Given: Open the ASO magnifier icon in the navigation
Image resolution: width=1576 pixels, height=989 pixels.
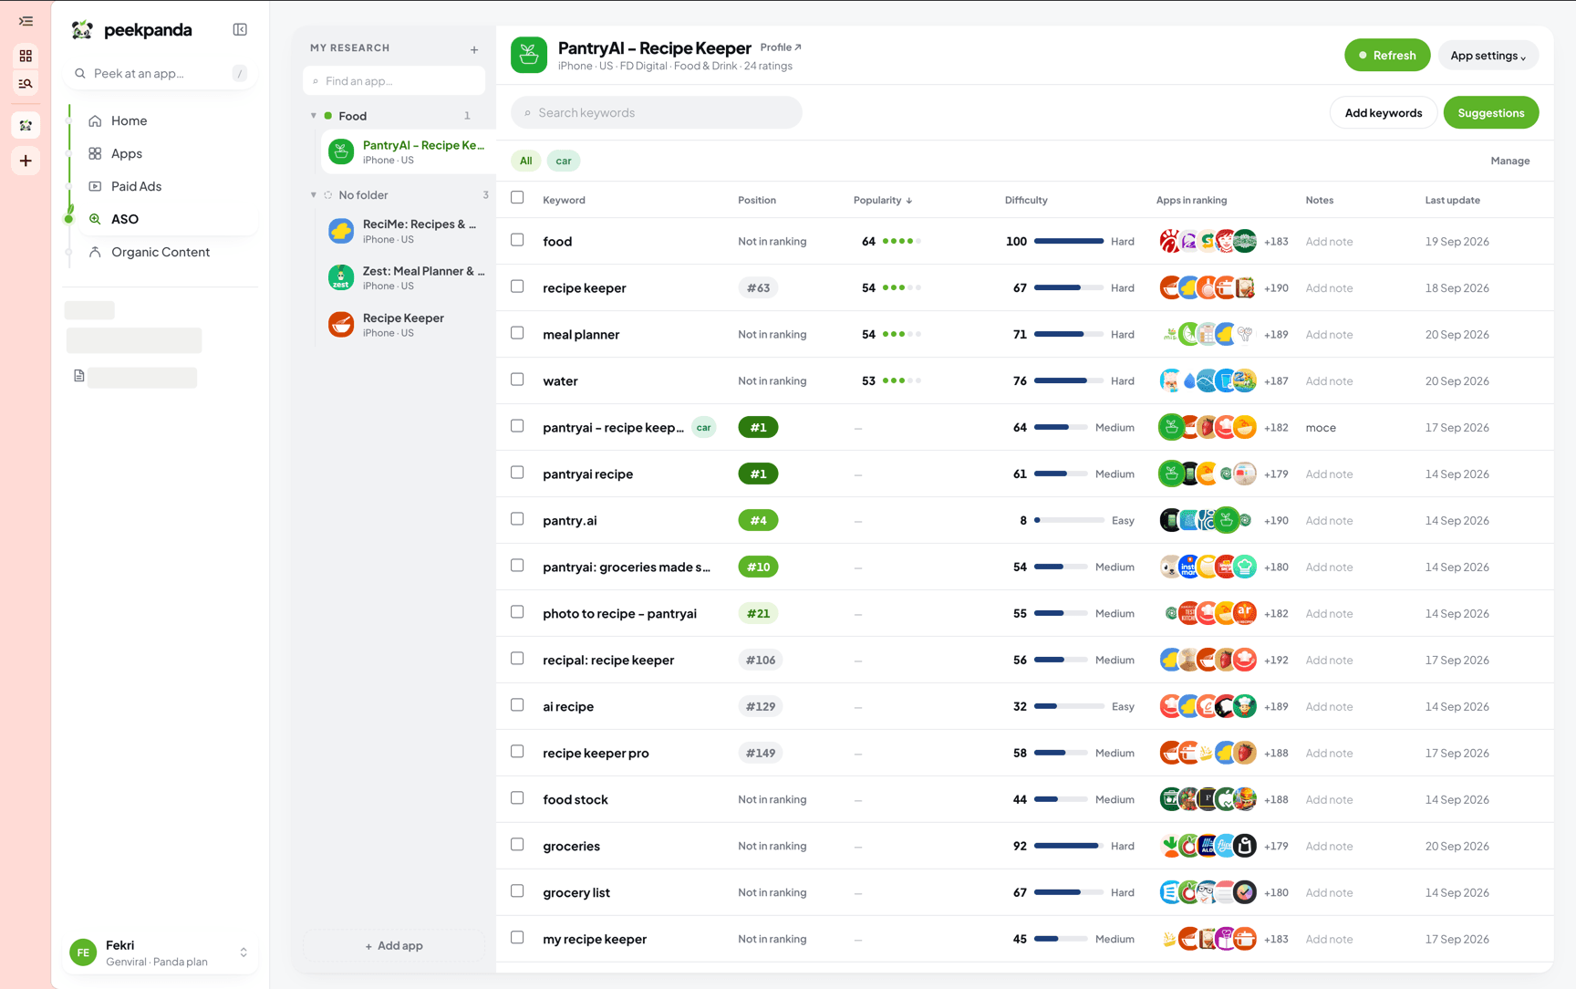Looking at the screenshot, I should click(95, 219).
